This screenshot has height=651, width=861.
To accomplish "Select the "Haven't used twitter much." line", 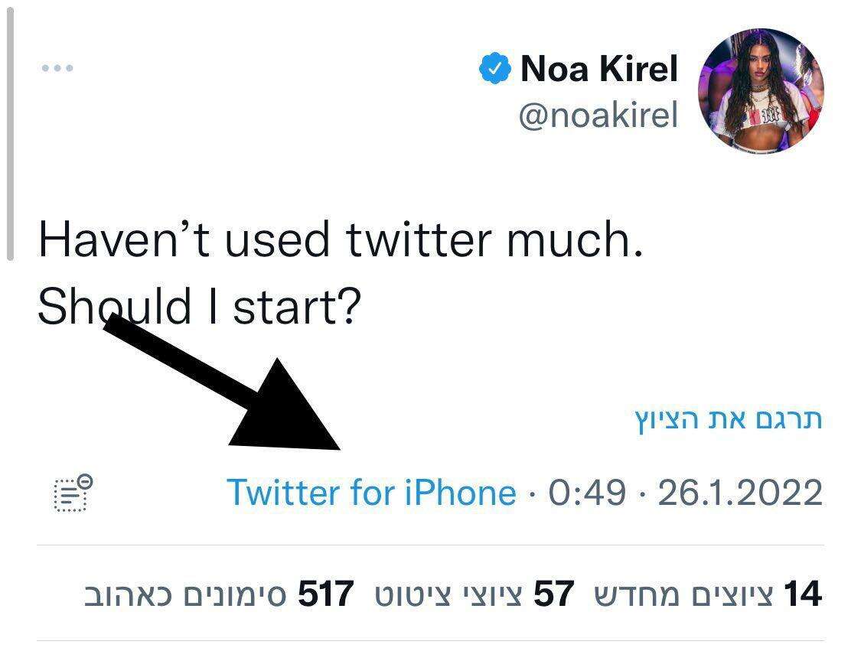I will (340, 239).
